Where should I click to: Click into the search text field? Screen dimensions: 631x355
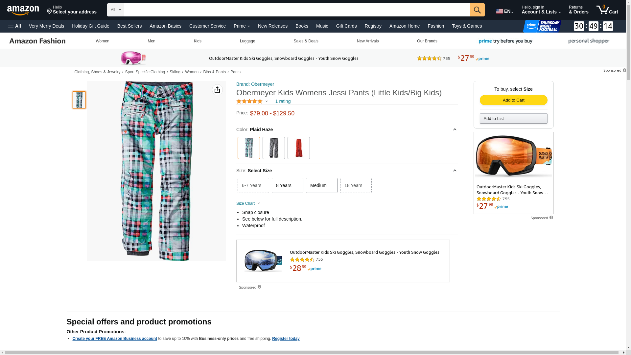296,10
